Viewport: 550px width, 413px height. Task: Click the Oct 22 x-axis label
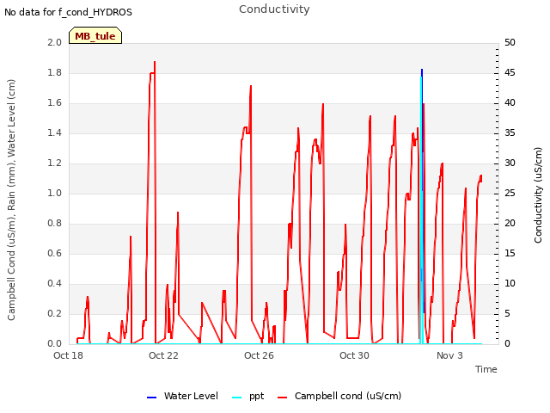[163, 355]
